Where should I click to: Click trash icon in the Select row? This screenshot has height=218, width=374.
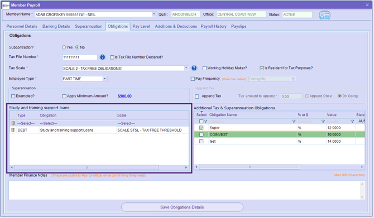click(13, 123)
